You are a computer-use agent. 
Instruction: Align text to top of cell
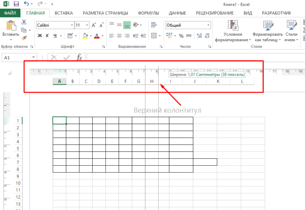[x=112, y=25]
